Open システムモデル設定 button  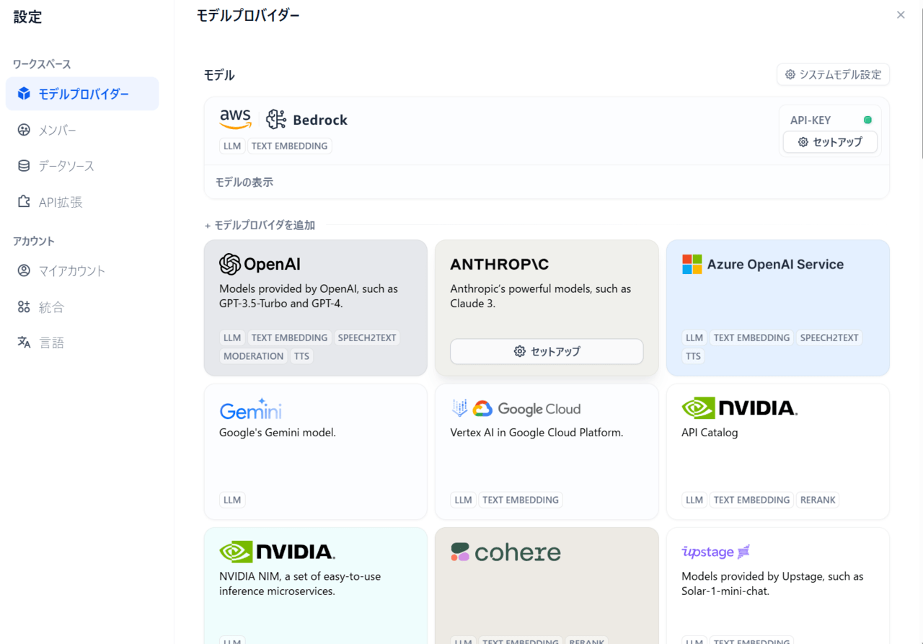click(833, 74)
